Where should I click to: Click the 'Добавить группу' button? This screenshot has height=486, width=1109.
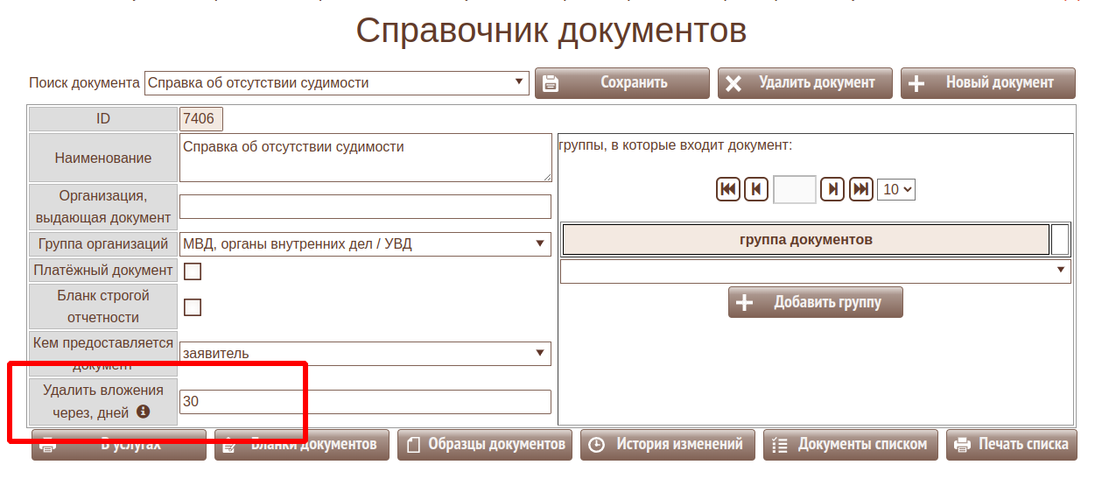815,303
